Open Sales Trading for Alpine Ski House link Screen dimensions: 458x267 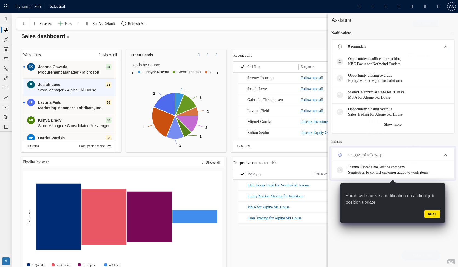pyautogui.click(x=274, y=218)
